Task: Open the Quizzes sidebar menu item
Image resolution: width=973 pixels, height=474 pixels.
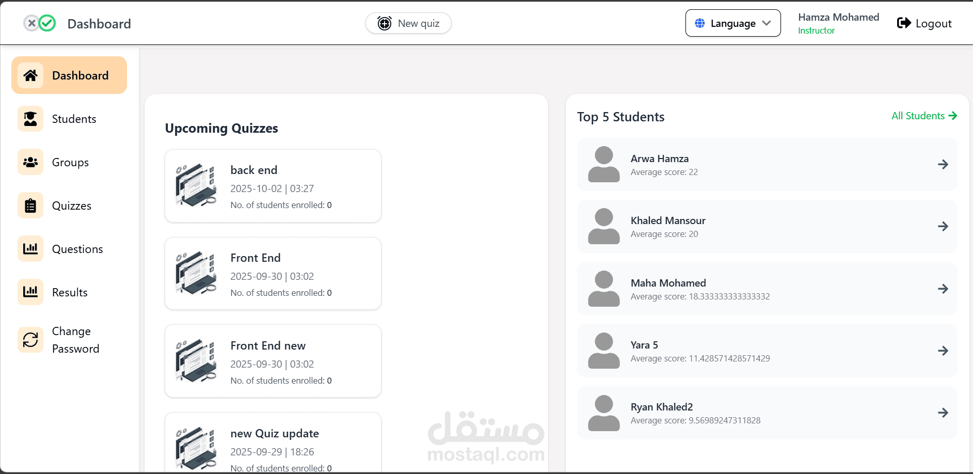Action: (69, 206)
